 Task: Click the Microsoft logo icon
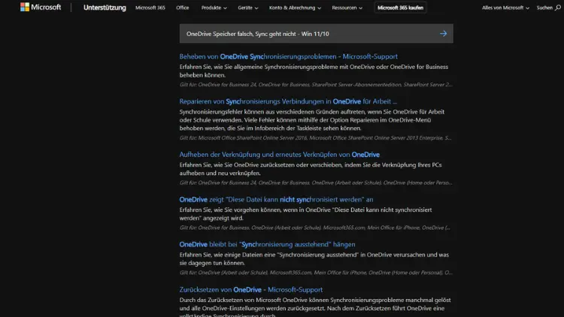tap(25, 8)
